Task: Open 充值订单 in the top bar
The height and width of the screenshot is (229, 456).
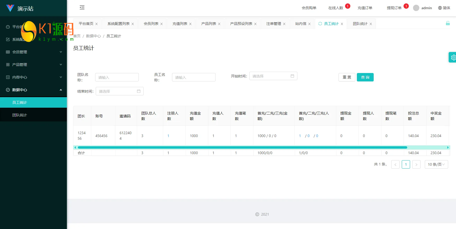Action: pos(365,8)
